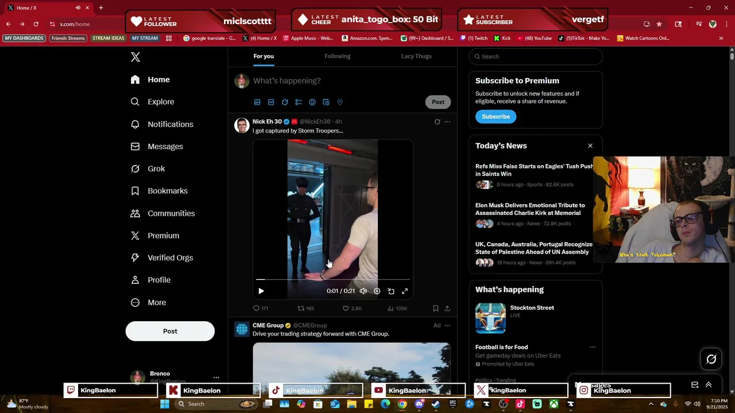Open Bookmarks in sidebar
The width and height of the screenshot is (735, 413).
coord(159,191)
